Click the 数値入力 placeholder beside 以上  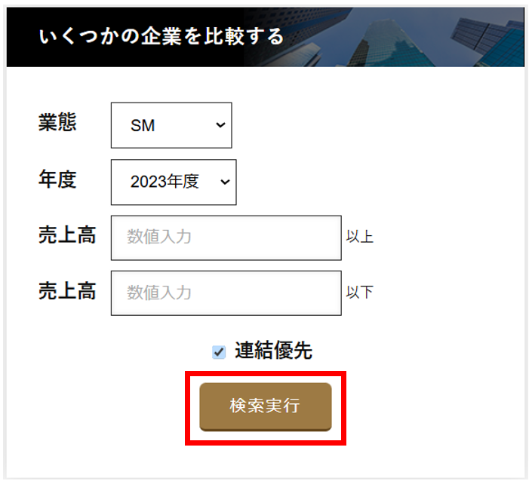[159, 237]
